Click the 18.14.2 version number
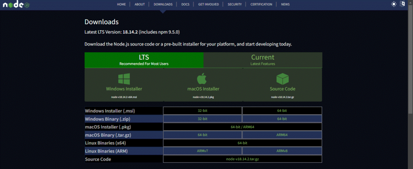 [130, 32]
